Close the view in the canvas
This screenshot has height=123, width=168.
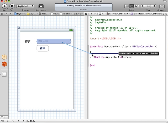coord(19,28)
